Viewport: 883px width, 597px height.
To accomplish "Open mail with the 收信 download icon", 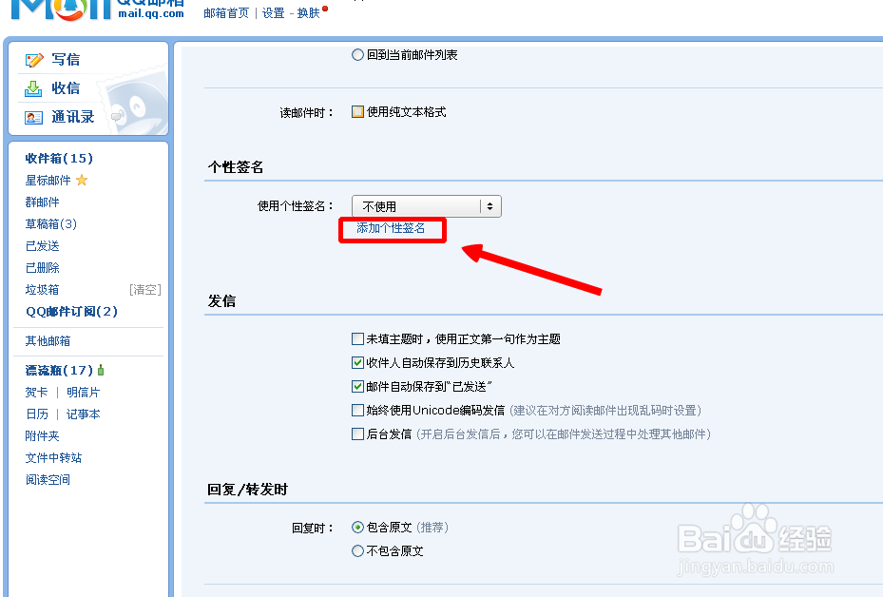I will click(31, 87).
